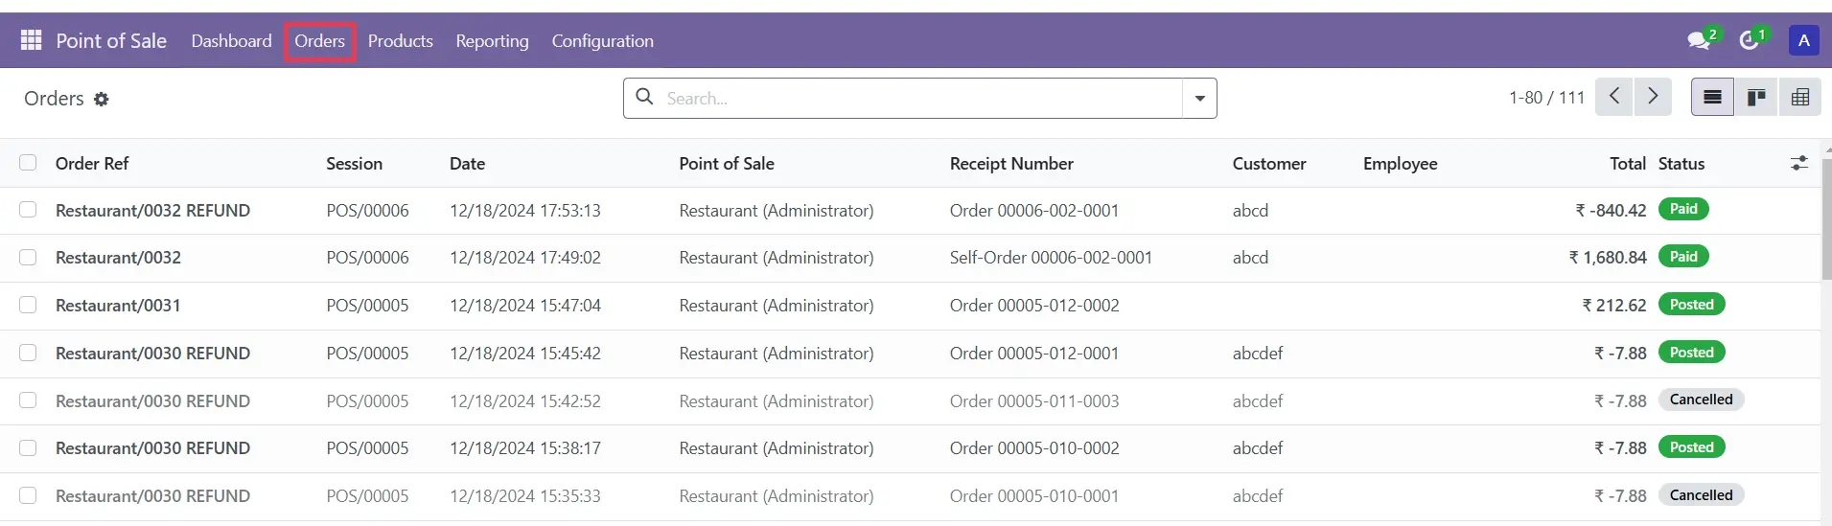The image size is (1832, 526).
Task: Open the Products menu
Action: [401, 41]
